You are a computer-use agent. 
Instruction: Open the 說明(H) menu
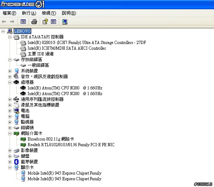point(69,13)
